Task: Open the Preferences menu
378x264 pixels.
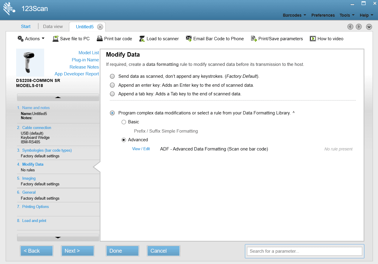Action: pos(323,15)
